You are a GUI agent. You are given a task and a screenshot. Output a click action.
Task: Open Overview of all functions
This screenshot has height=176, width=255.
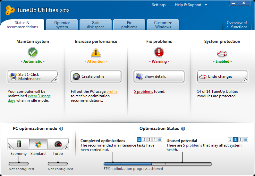point(237,25)
